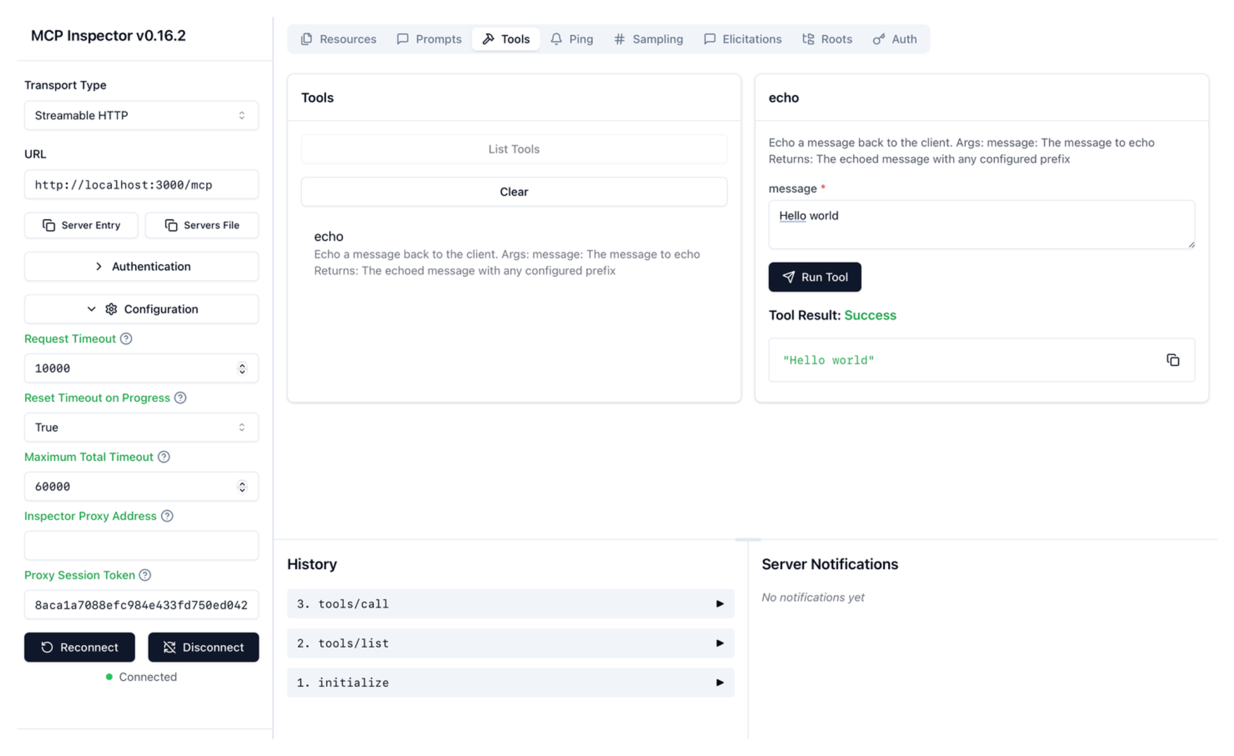Viewport: 1234px width, 756px height.
Task: Click the Server Entry copy icon
Action: coord(48,225)
